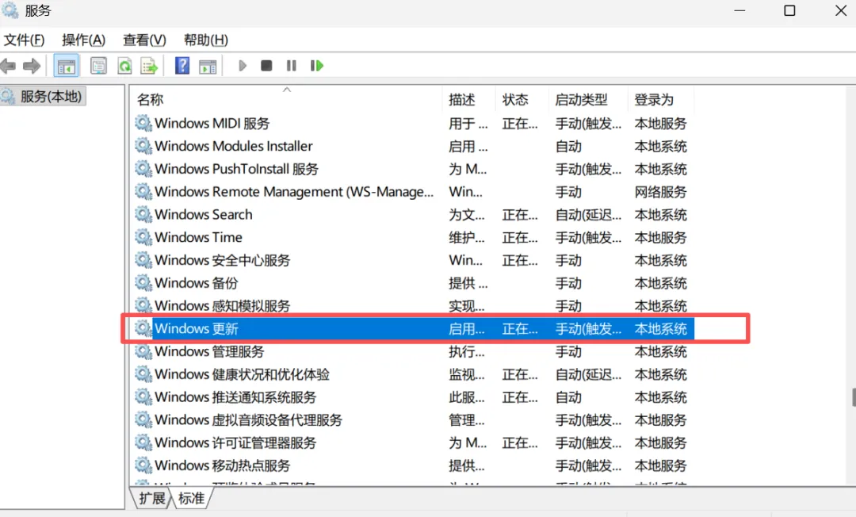
Task: Click the gear icon of Windows Remote Management
Action: pyautogui.click(x=143, y=192)
